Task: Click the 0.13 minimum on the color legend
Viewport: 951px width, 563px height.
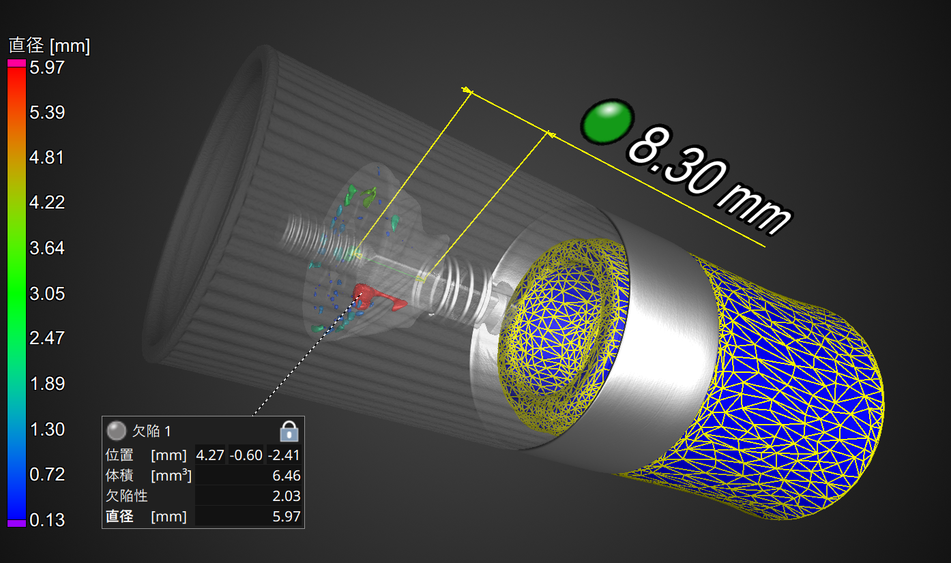Action: [x=47, y=520]
